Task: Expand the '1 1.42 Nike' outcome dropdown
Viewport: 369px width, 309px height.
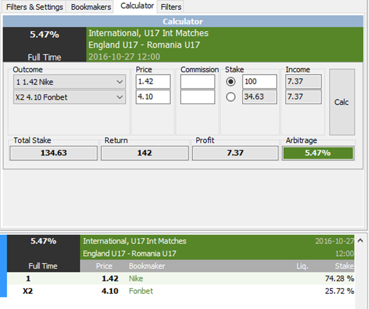Action: click(x=70, y=82)
